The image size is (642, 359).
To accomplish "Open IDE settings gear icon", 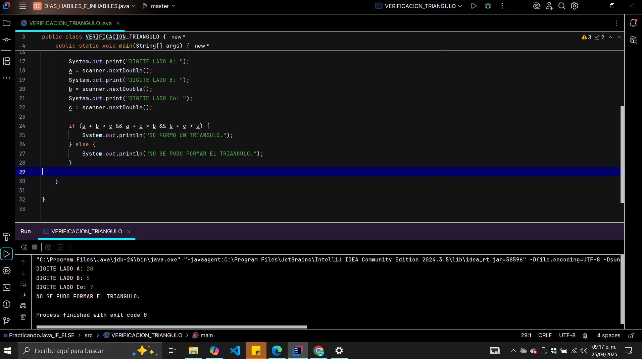I will pyautogui.click(x=575, y=6).
